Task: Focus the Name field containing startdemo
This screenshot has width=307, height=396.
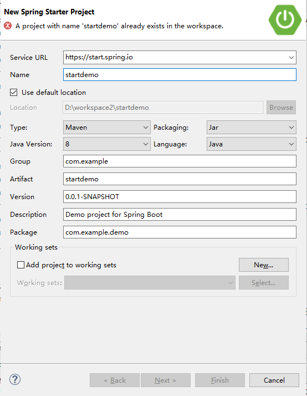Action: (180, 75)
